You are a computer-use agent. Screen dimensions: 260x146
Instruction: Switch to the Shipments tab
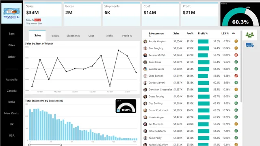click(73, 36)
